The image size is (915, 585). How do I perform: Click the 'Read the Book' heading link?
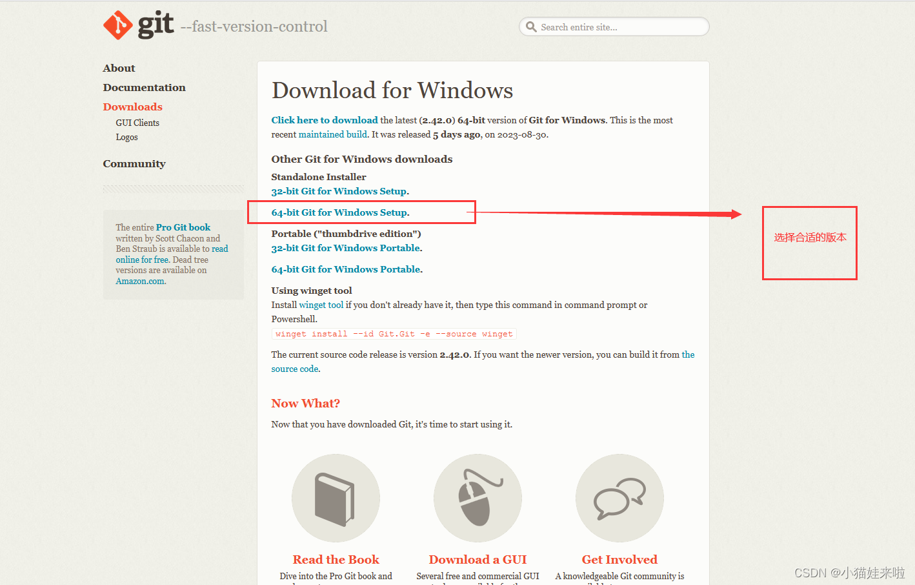[336, 559]
